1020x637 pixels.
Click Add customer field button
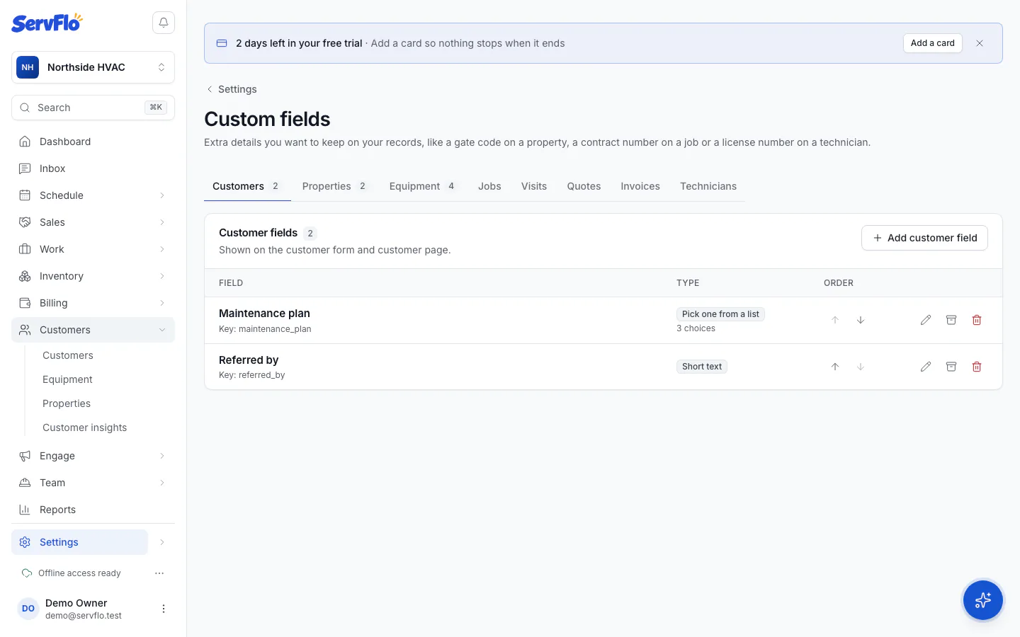pyautogui.click(x=924, y=238)
